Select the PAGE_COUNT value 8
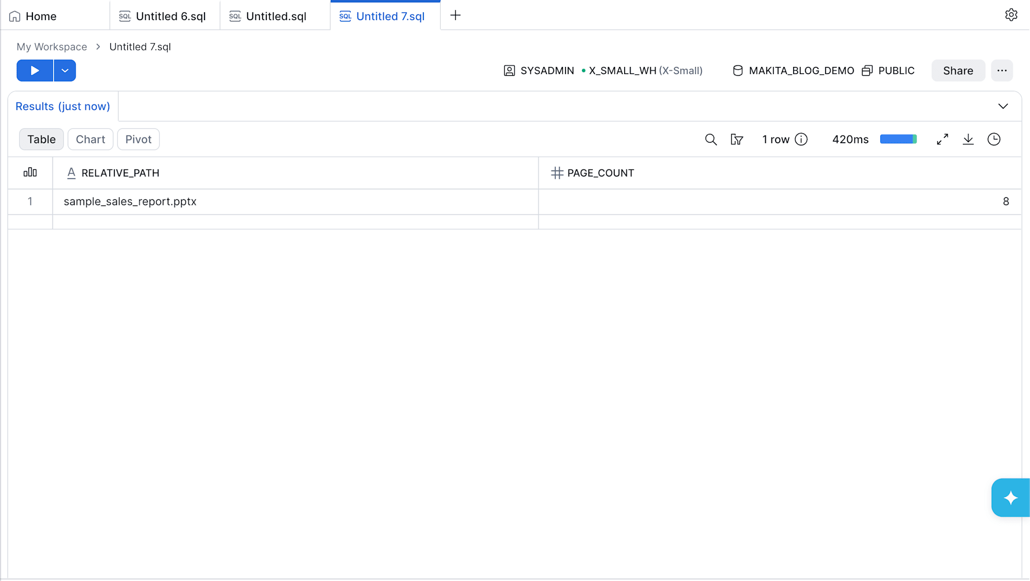This screenshot has height=581, width=1030. [x=780, y=201]
